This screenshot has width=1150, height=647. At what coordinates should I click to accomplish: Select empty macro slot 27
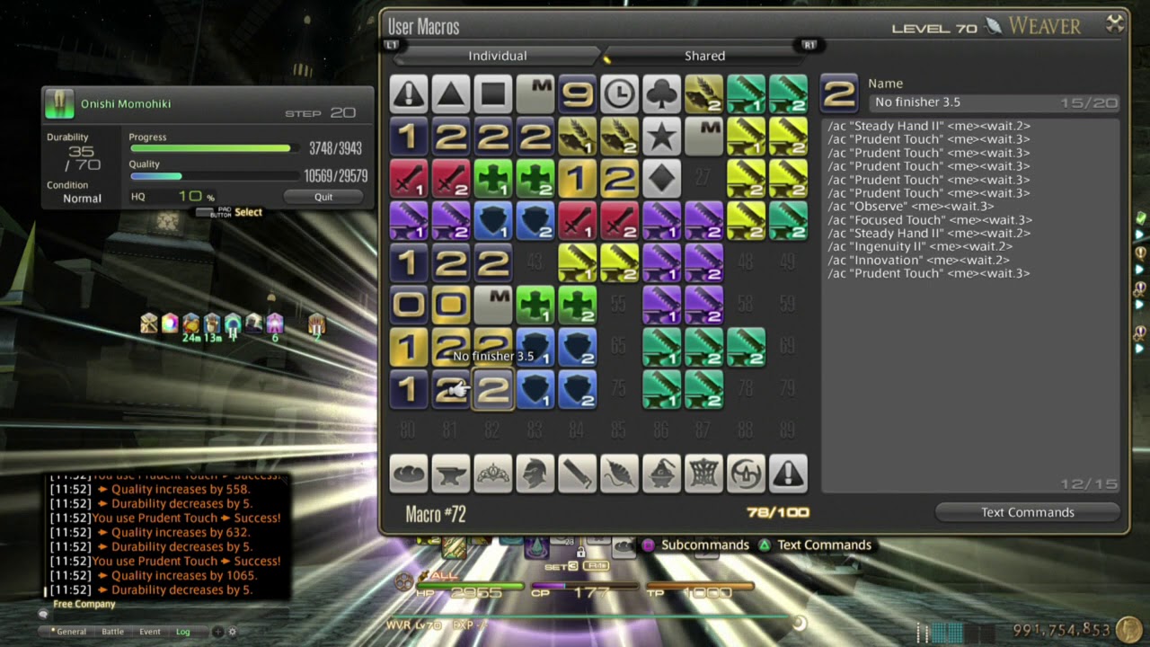coord(704,178)
